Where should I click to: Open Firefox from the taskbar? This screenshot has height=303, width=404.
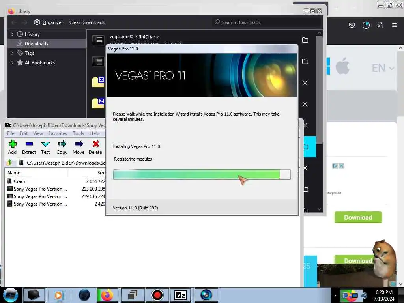(107, 295)
